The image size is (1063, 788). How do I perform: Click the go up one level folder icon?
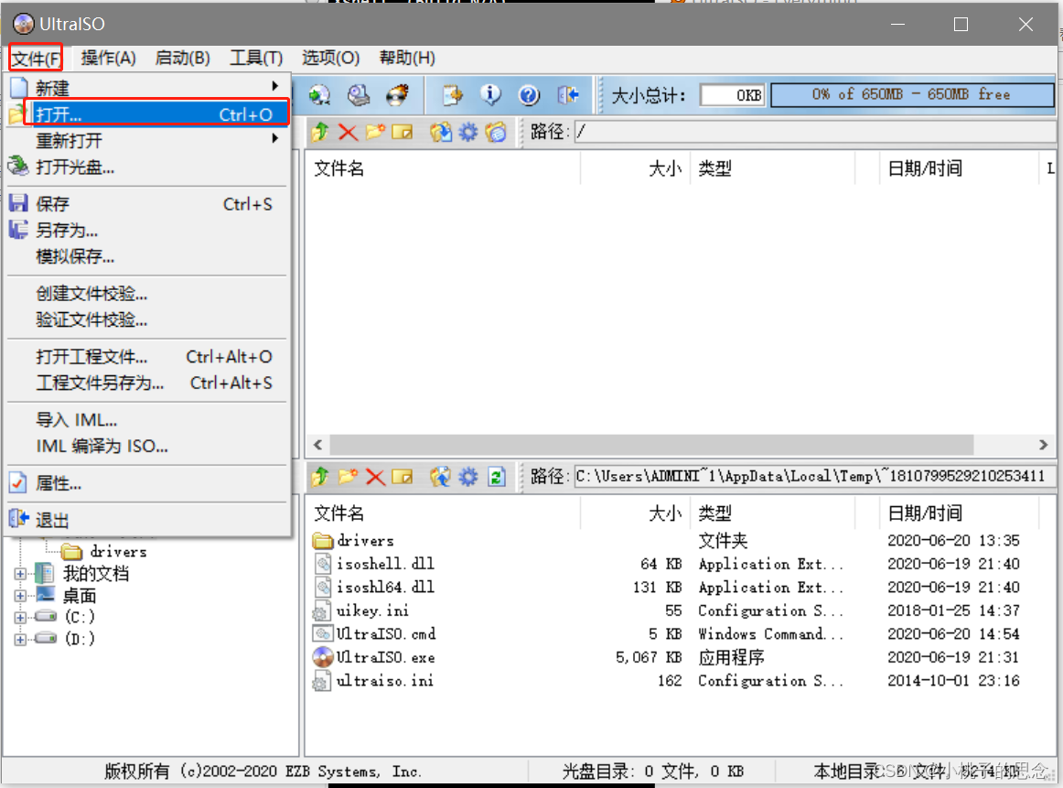pos(319,132)
